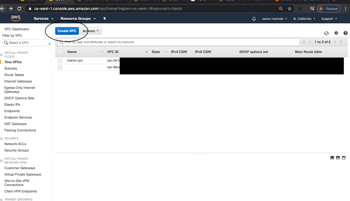Refresh the VPC list
The image size is (350, 201).
tap(326, 33)
